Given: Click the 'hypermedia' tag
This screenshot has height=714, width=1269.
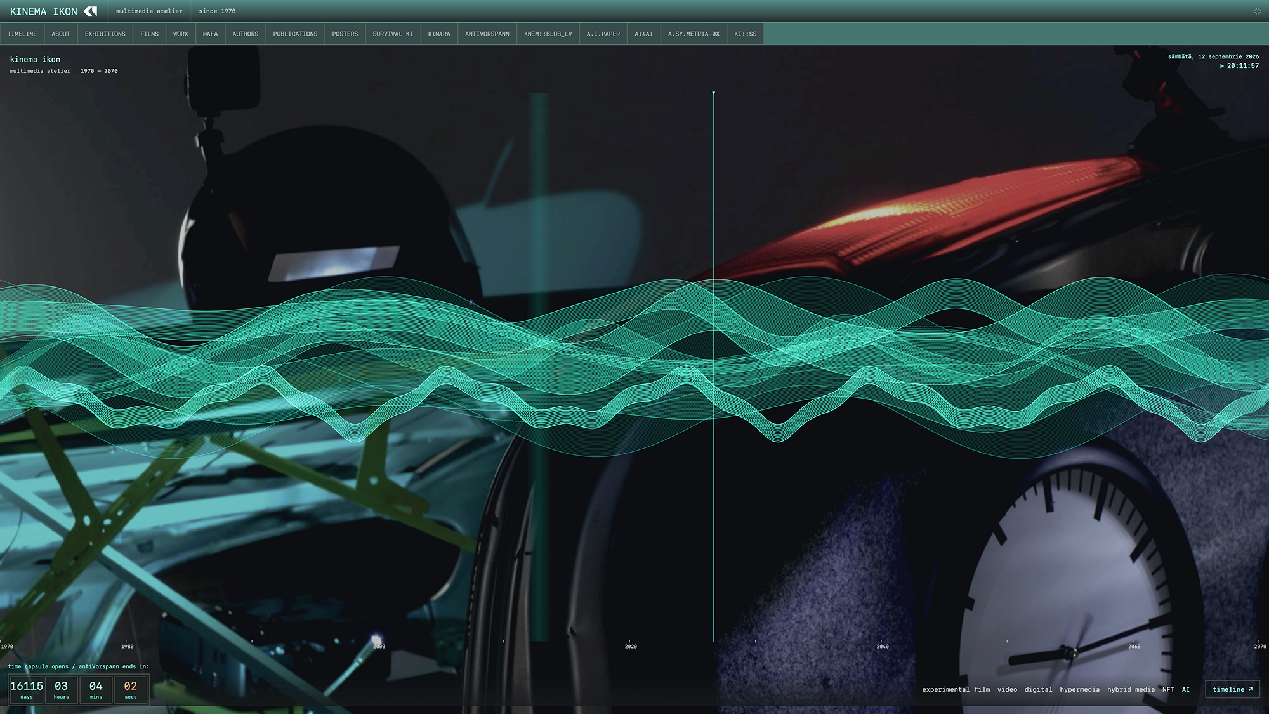Looking at the screenshot, I should [1079, 689].
